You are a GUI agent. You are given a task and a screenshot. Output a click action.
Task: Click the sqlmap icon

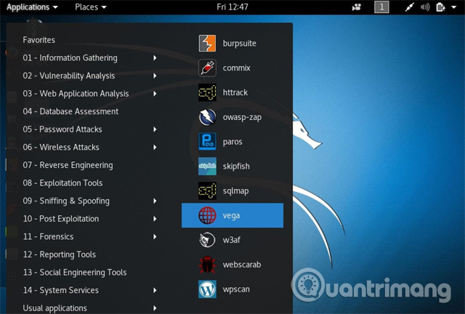coord(207,191)
